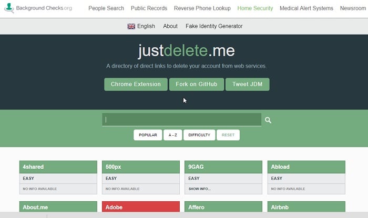Viewport: 368px width, 218px height.
Task: Focus the service search input field
Action: point(182,120)
